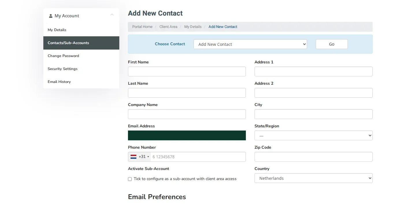Focus the Last Name input field

coord(187,93)
